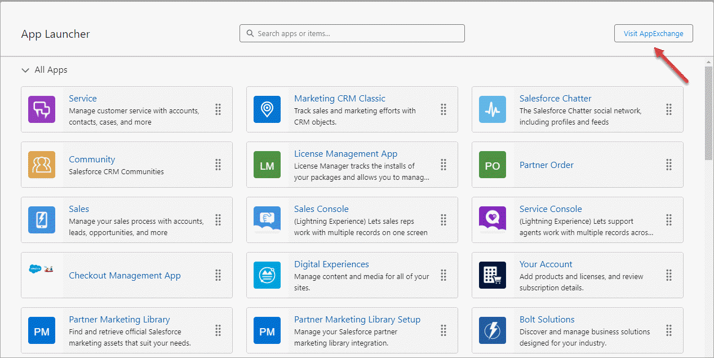Open the Partner Marketing Library Setup link
The image size is (714, 358).
click(357, 319)
